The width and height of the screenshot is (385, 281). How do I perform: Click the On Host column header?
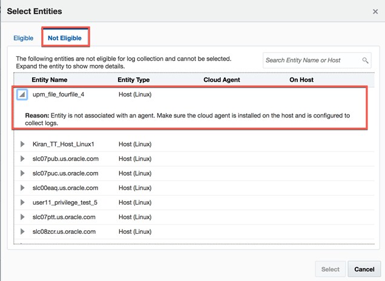[x=301, y=79]
